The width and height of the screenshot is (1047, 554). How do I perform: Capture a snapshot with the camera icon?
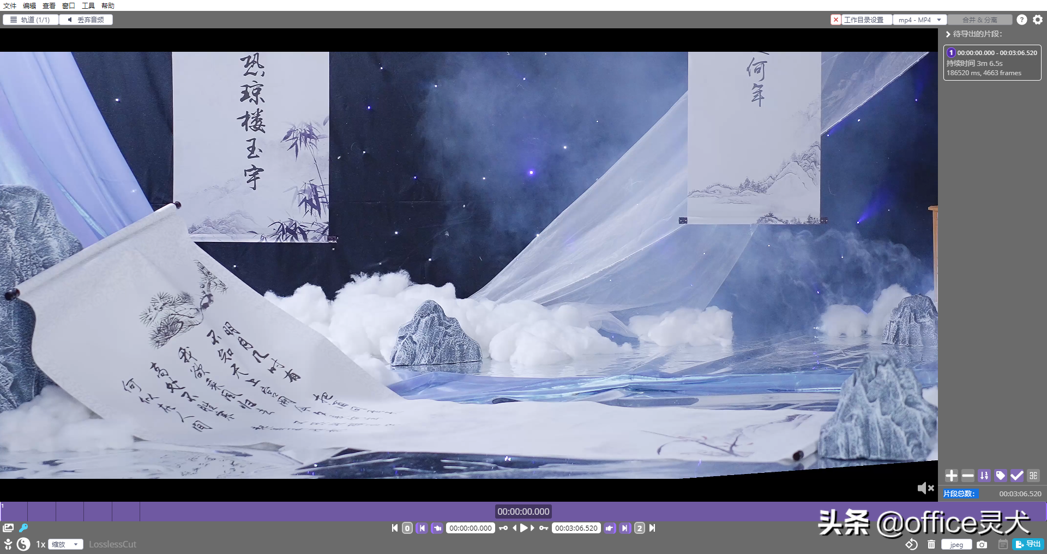(x=982, y=544)
